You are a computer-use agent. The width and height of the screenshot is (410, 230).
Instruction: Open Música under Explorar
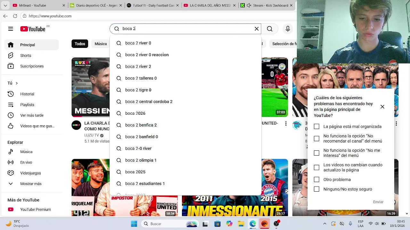click(31, 152)
